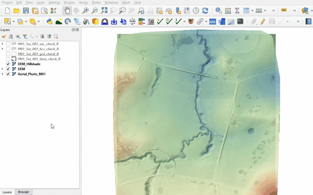Open the Python console icon
Image resolution: width=313 pixels, height=195 pixels.
[50, 21]
